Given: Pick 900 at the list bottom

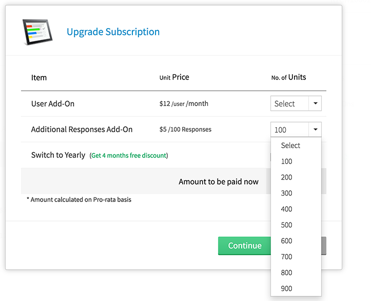Looking at the screenshot, I should tap(286, 289).
